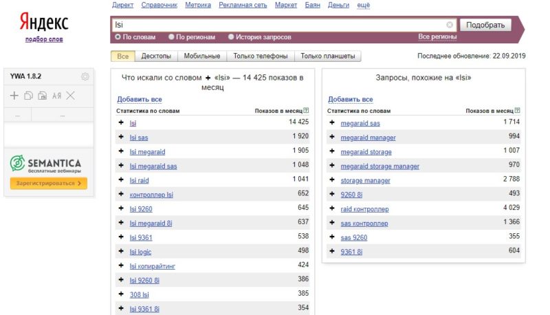Add 'lsi копирайтинг' via plus icon
Screen dimensions: 550x315
point(121,265)
